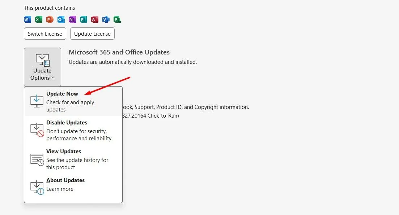Select the Publisher icon
399x215 pixels.
point(83,19)
